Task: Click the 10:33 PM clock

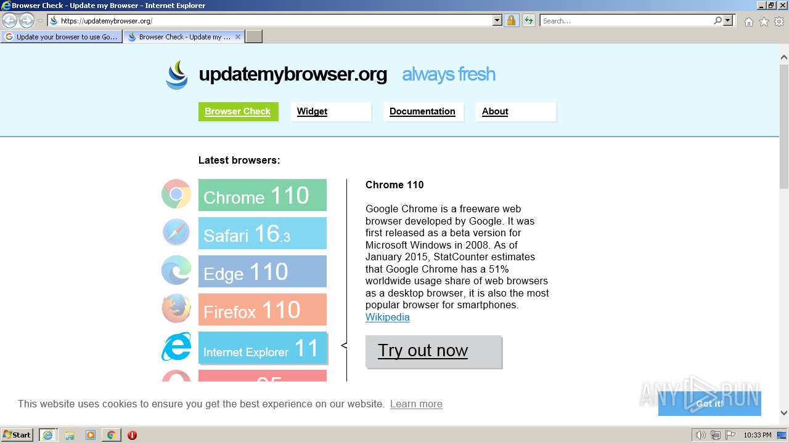Action: pos(757,435)
